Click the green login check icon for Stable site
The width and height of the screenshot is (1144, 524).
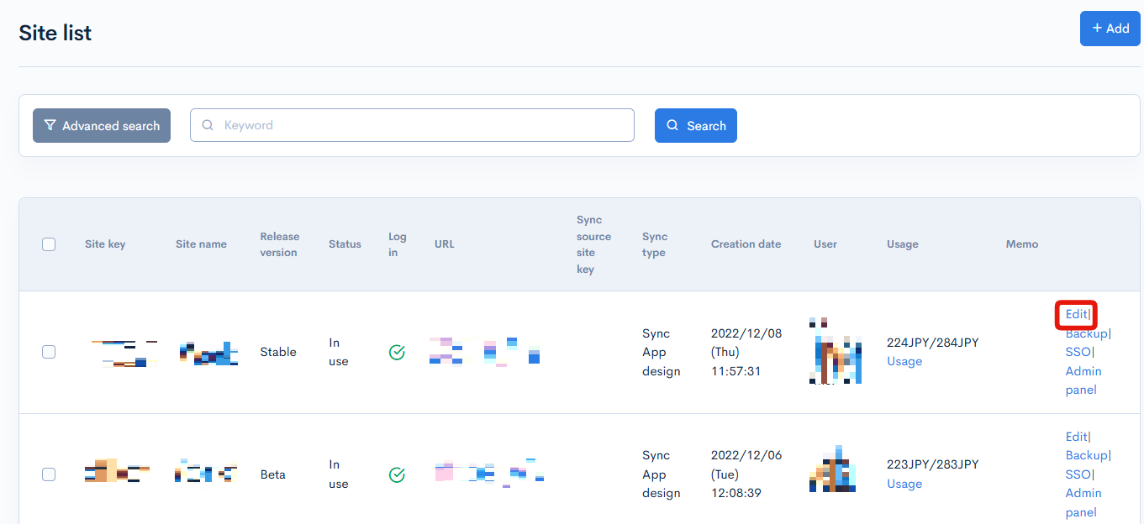397,353
